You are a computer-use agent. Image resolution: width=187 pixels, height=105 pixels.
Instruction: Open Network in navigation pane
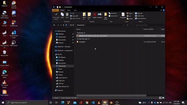[x=60, y=90]
